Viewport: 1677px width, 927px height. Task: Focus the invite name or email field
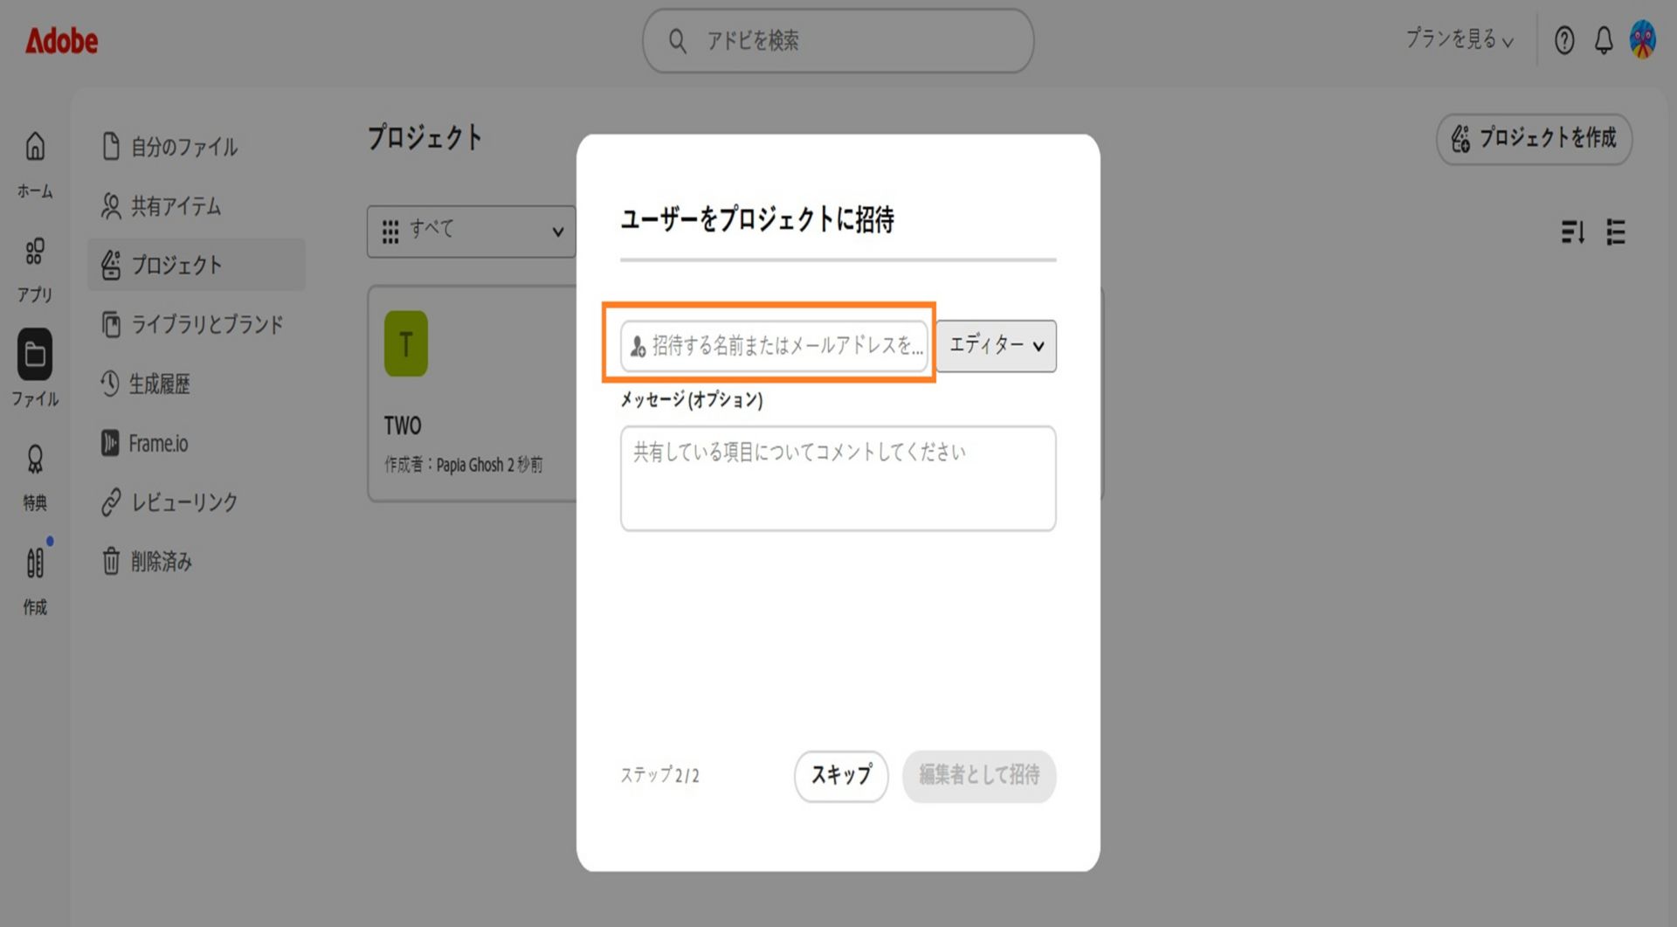774,346
